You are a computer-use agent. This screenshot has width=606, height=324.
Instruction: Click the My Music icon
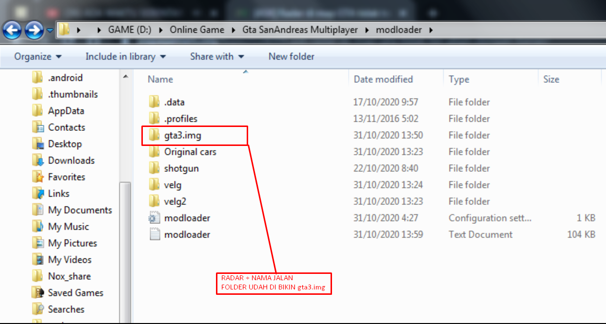point(38,227)
